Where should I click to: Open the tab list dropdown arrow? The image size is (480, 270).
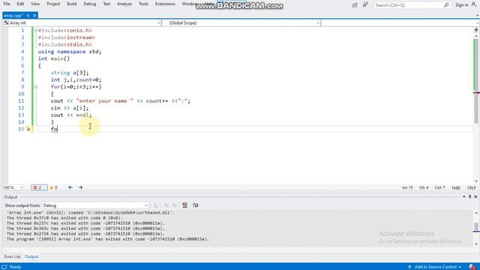point(477,15)
